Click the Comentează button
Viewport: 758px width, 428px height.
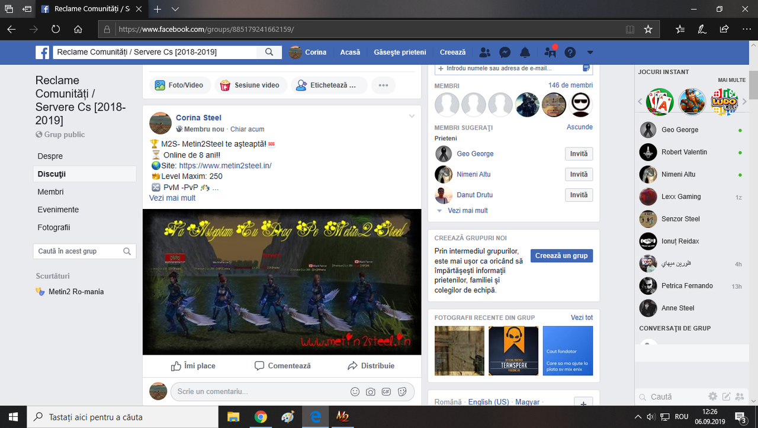pyautogui.click(x=282, y=366)
